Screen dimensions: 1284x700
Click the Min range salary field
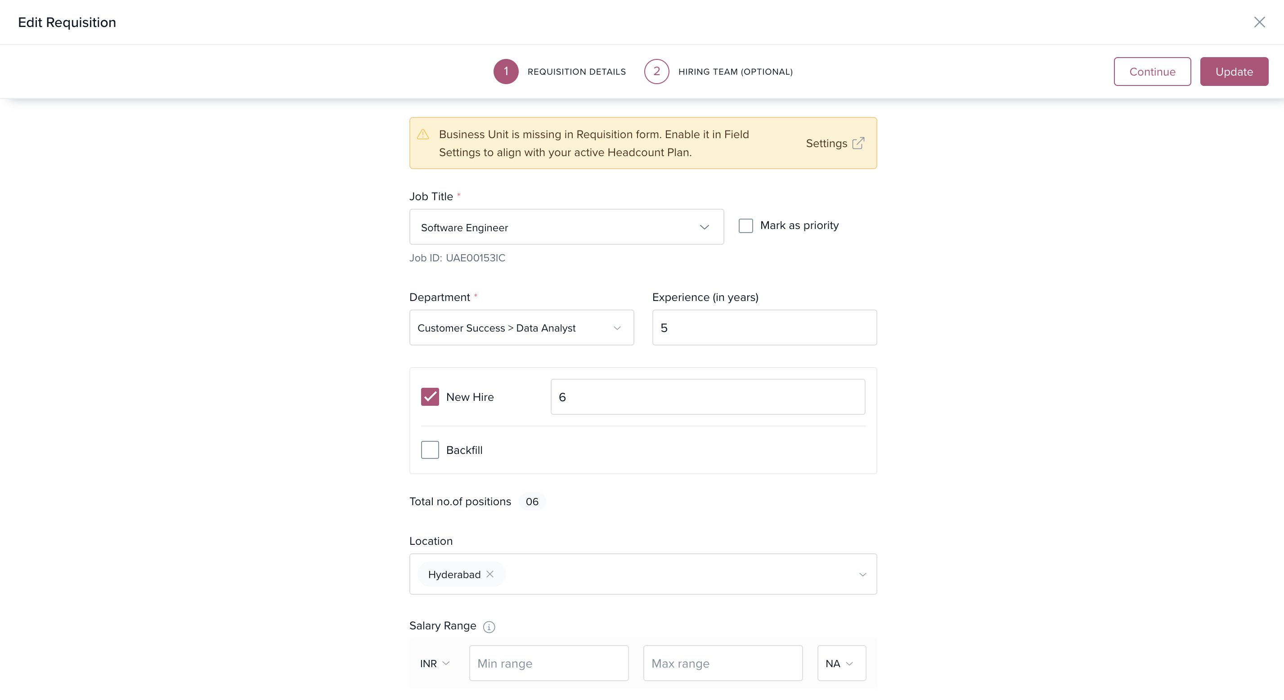[548, 663]
